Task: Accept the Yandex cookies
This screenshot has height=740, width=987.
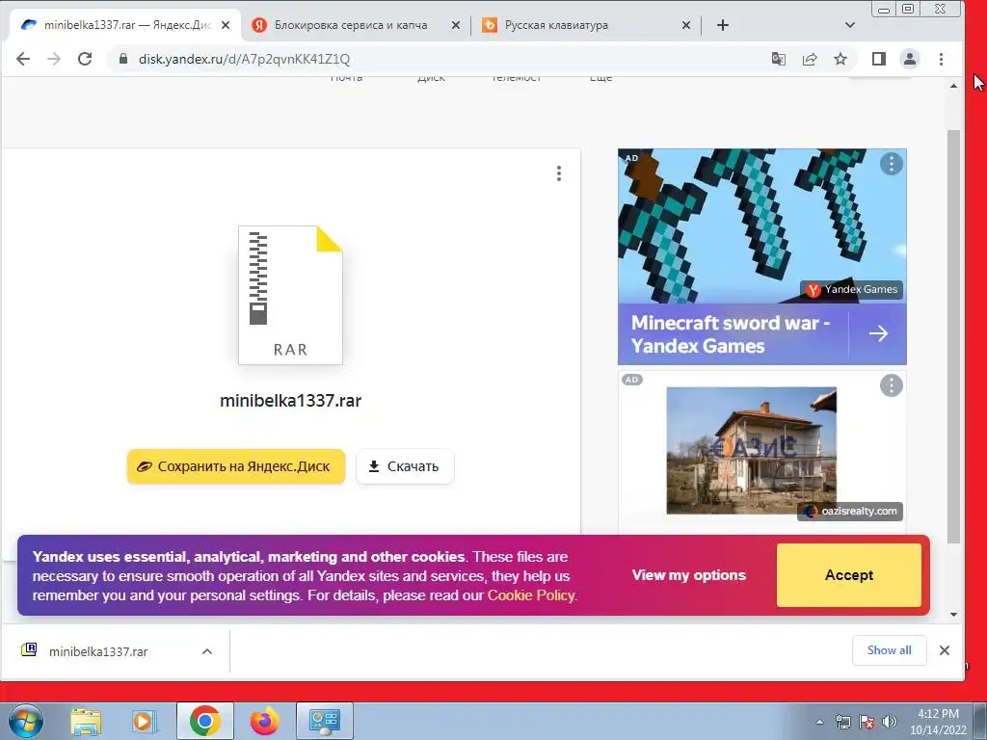Action: coord(848,575)
